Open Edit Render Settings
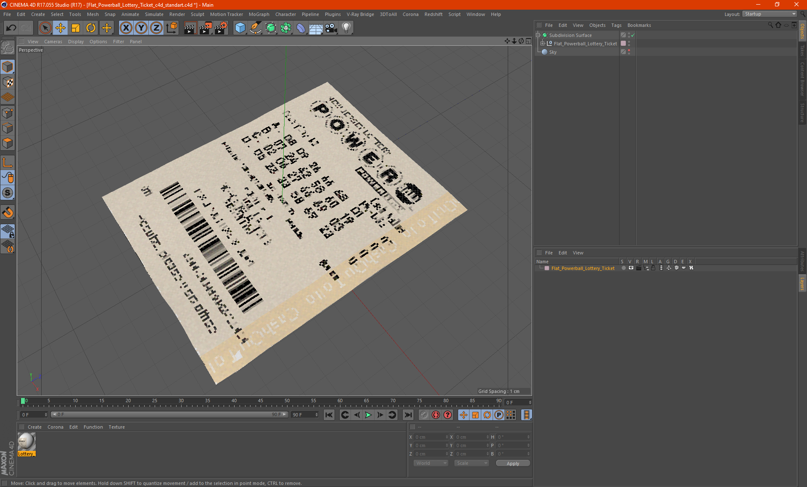This screenshot has width=807, height=487. coord(221,28)
